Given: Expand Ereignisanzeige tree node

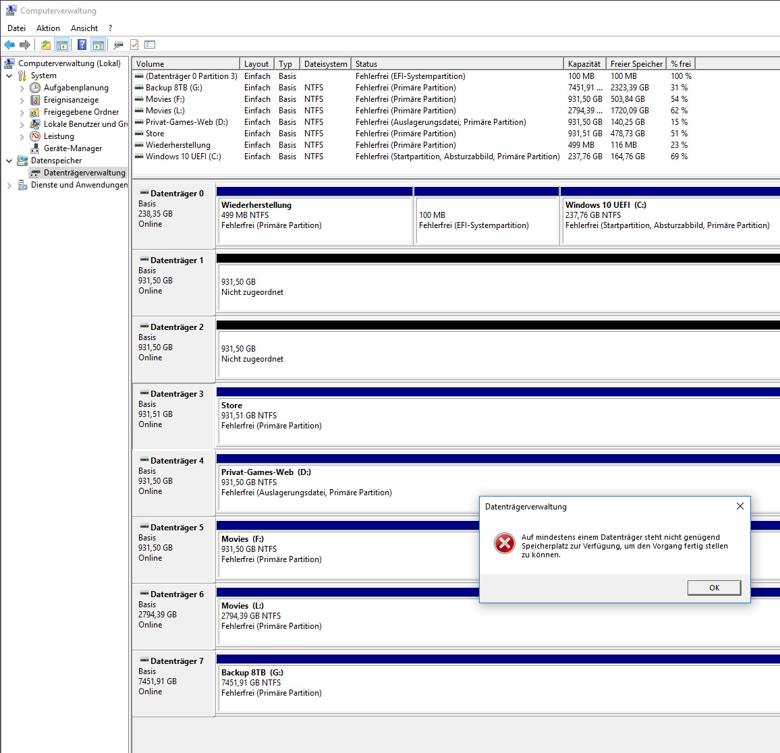Looking at the screenshot, I should pyautogui.click(x=22, y=101).
